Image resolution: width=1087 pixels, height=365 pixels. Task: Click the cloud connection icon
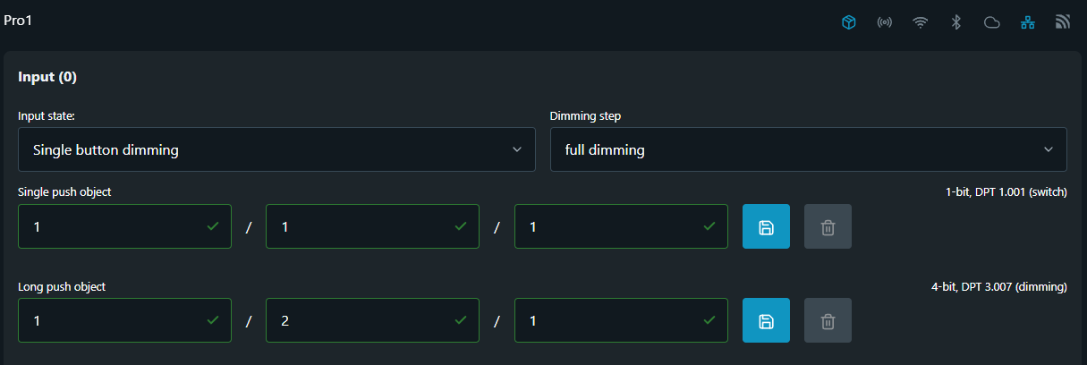[x=991, y=22]
